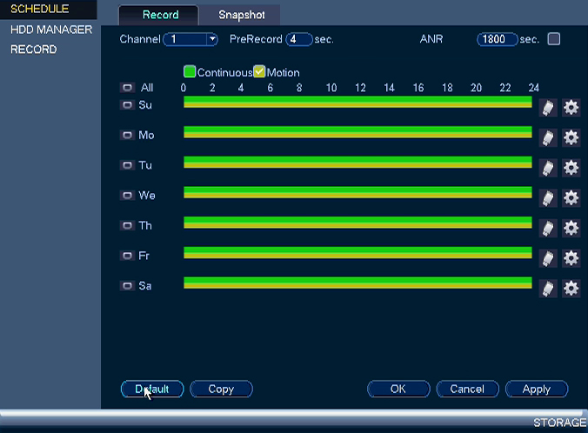Viewport: 588px width, 433px height.
Task: Select the Continuous record type checkbox
Action: click(x=190, y=71)
